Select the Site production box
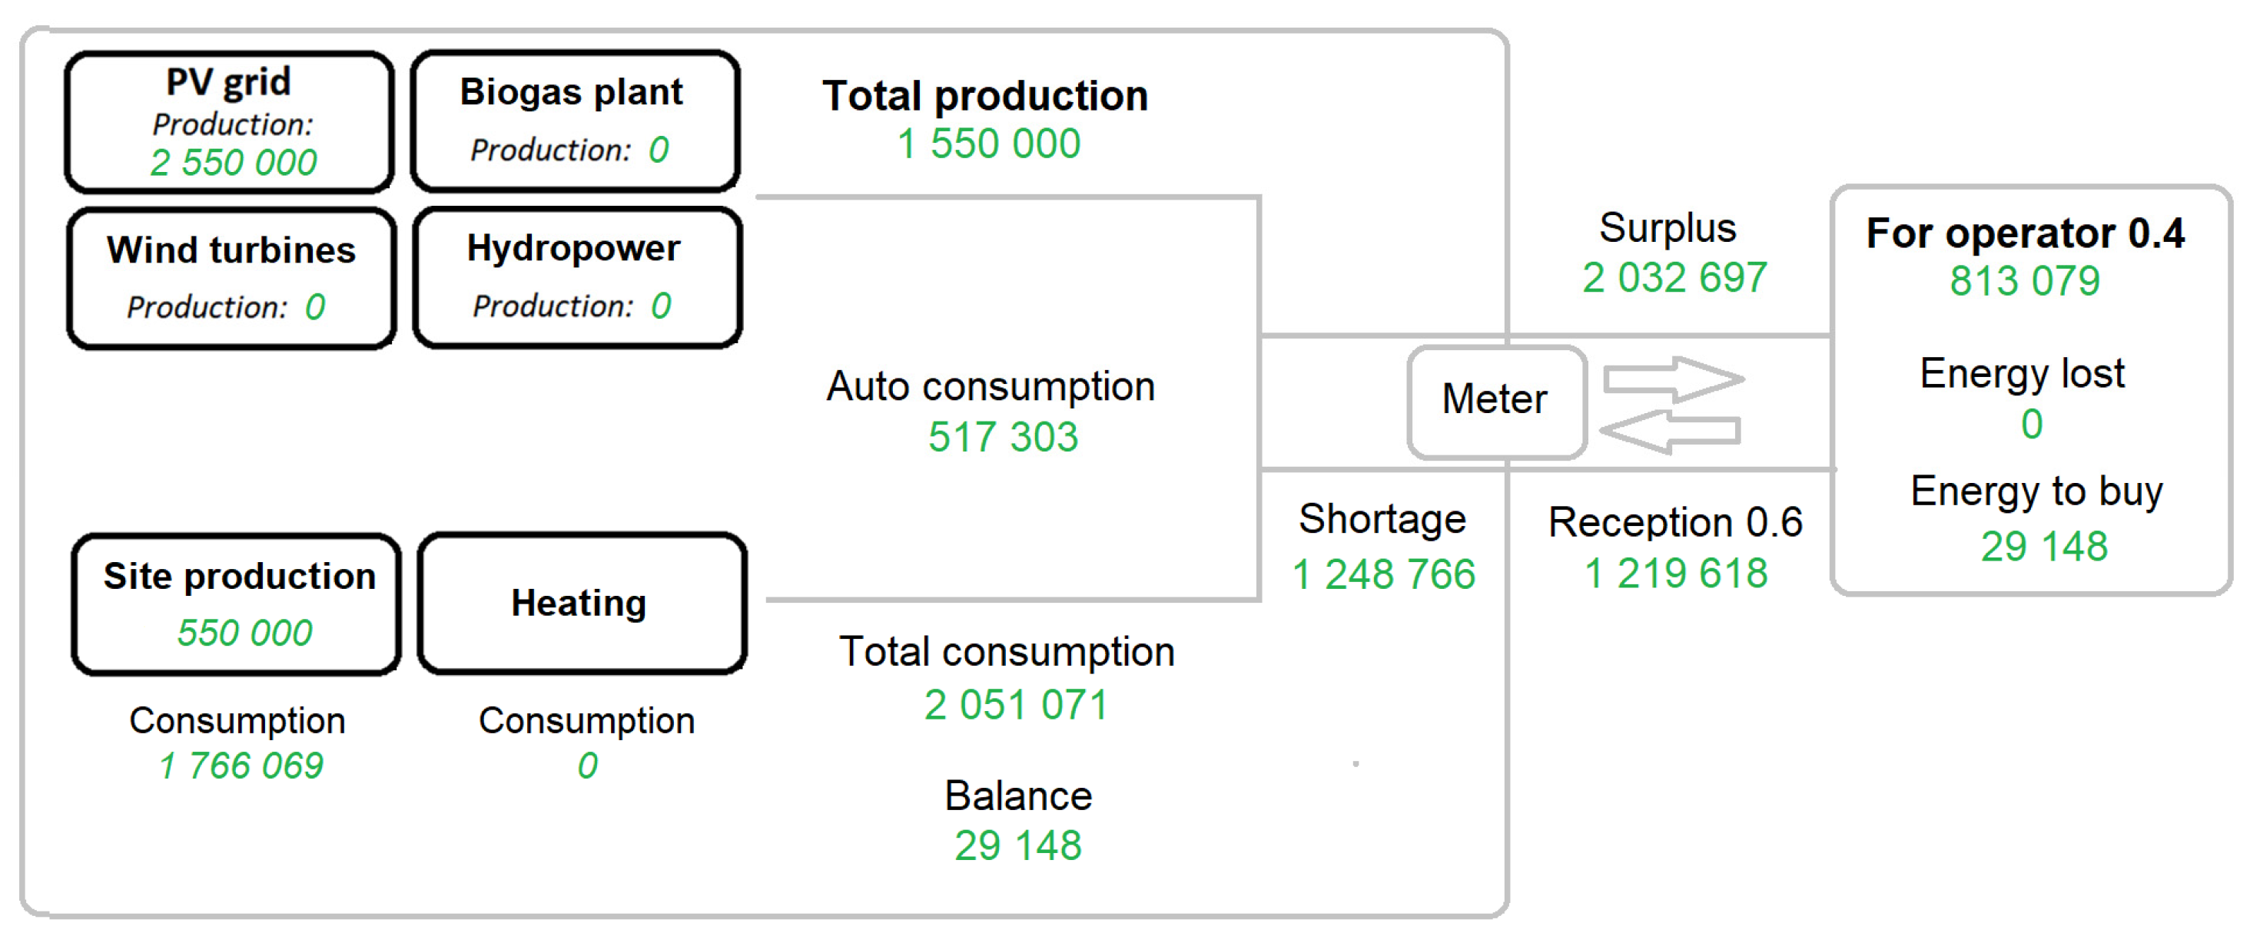 tap(237, 604)
